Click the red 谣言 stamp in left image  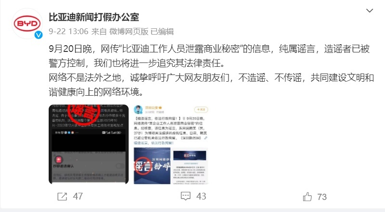(84, 112)
